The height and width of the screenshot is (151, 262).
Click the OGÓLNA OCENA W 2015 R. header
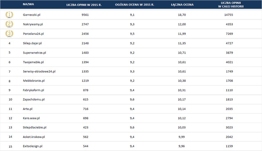(134, 5)
